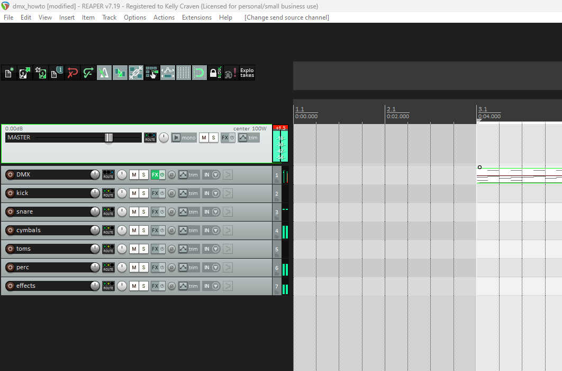Bypass FX on DMX track
This screenshot has height=371, width=562.
click(162, 175)
